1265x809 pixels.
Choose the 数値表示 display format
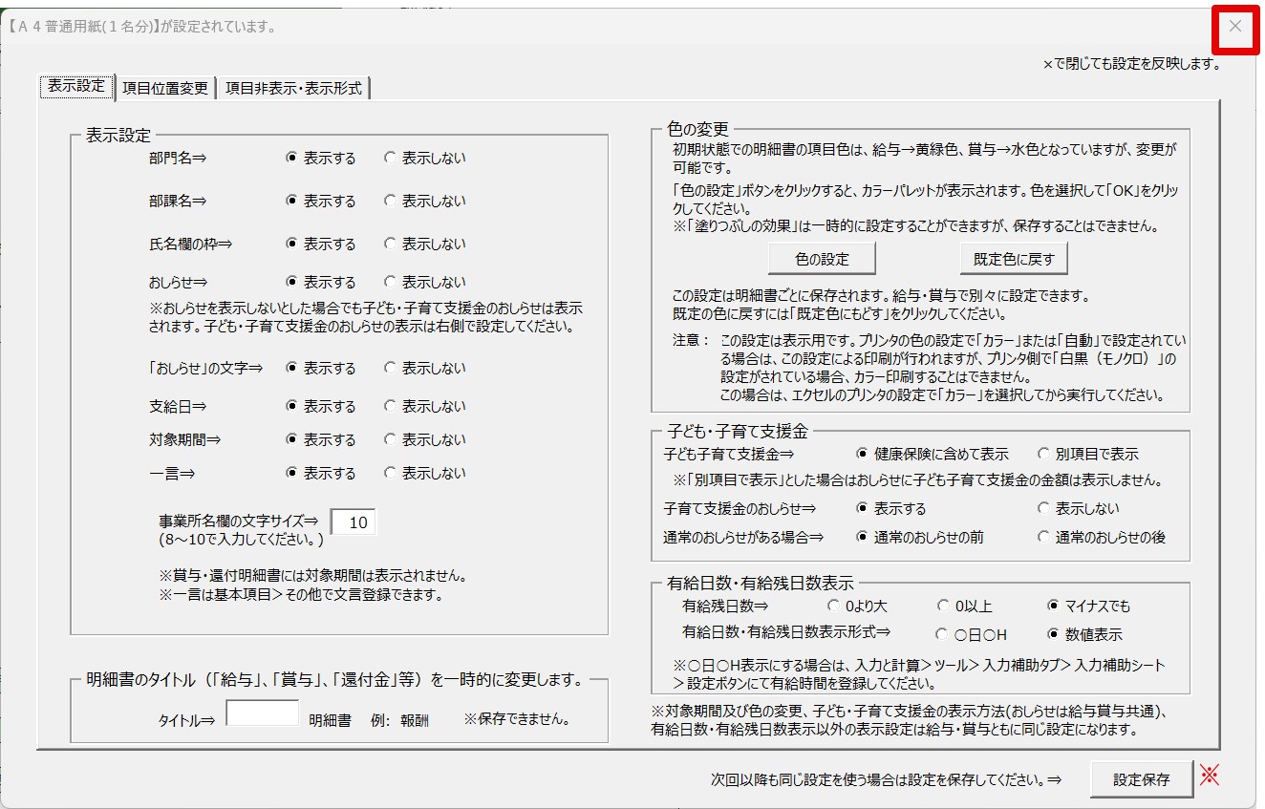(1085, 635)
